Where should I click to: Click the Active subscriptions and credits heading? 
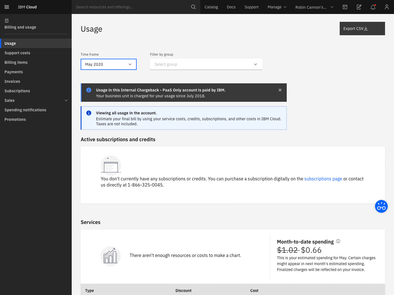point(118,140)
